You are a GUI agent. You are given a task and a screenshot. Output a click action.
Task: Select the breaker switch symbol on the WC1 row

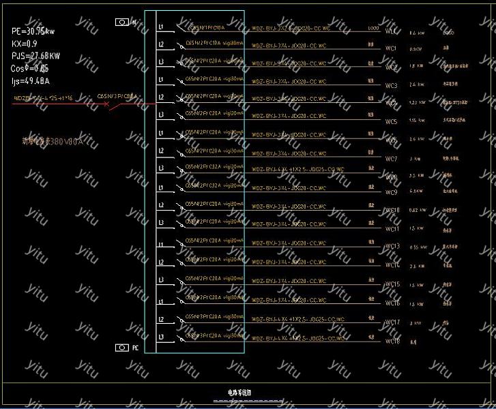[x=179, y=29]
